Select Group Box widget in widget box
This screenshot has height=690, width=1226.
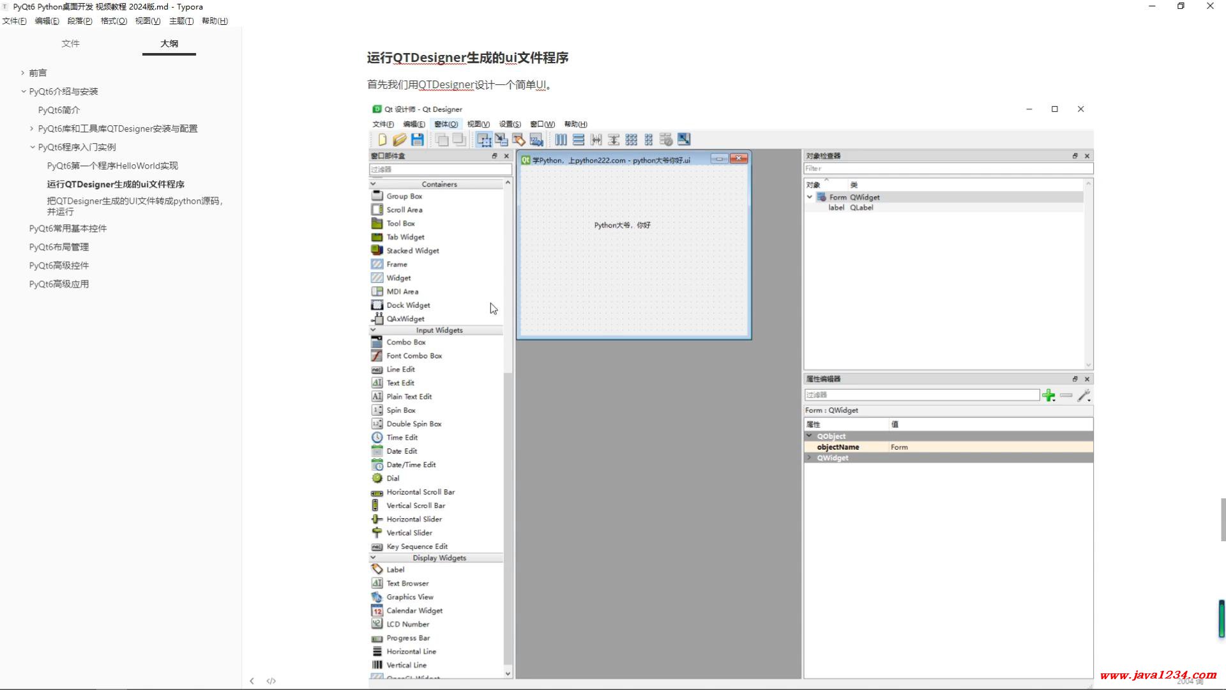404,196
